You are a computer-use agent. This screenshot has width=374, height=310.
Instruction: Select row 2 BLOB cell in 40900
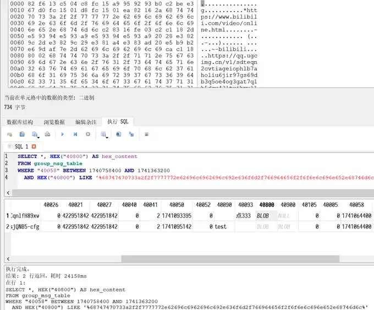[x=288, y=226]
